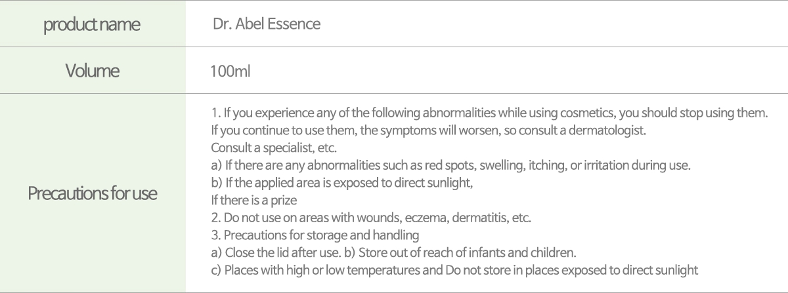Click the line starting '1. If you experience'

(x=489, y=112)
